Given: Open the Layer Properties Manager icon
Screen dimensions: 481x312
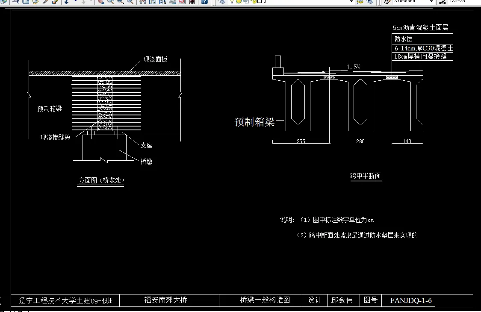Looking at the screenshot, I should [x=222, y=2].
